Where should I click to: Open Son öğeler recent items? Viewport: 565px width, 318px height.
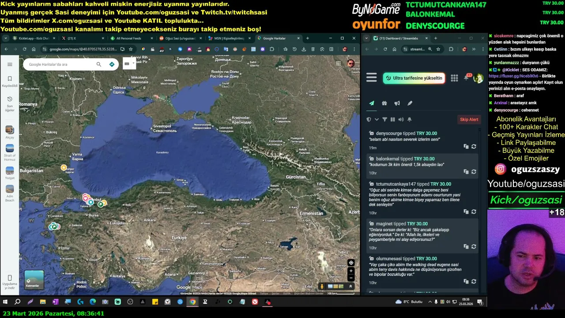10,104
